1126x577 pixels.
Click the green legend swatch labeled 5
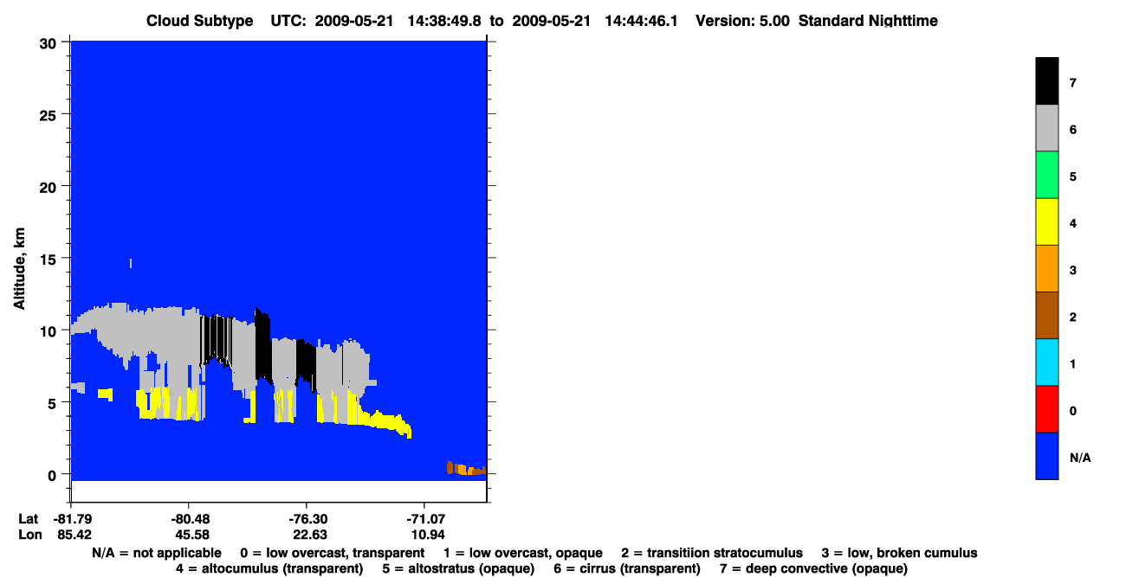click(1046, 175)
